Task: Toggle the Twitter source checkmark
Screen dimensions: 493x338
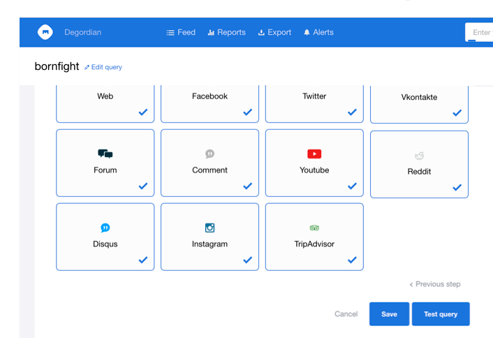Action: (x=352, y=112)
